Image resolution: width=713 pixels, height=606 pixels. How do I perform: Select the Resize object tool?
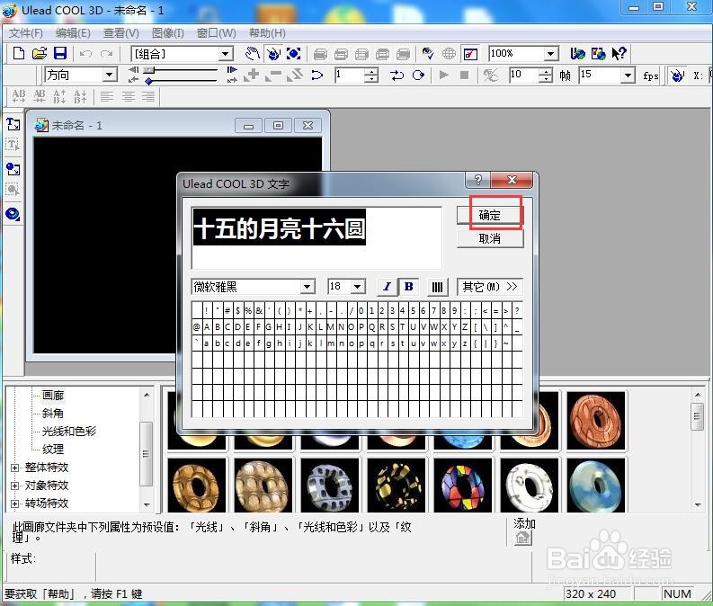tap(294, 54)
